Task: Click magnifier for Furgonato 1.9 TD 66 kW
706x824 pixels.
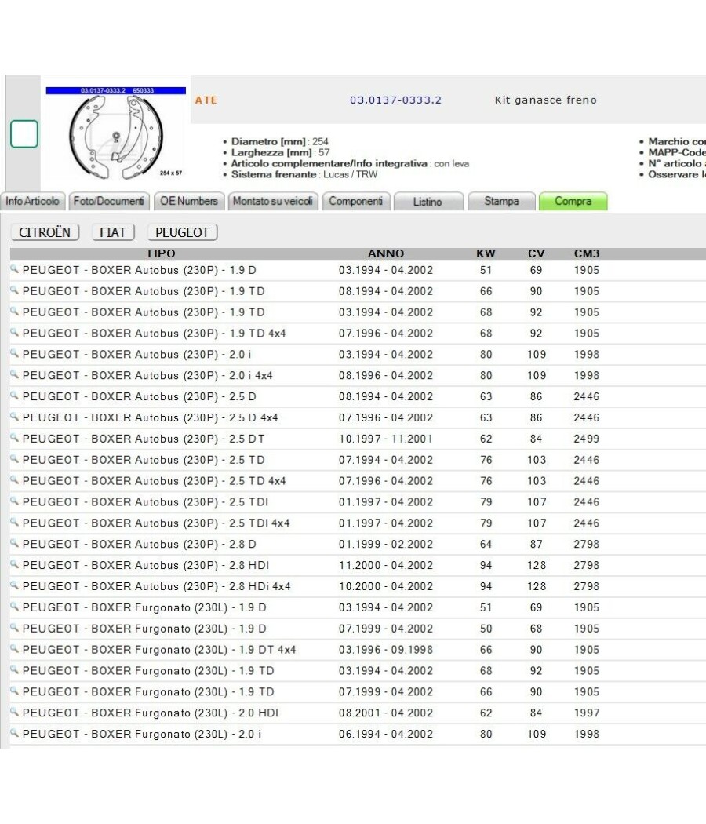Action: (14, 691)
